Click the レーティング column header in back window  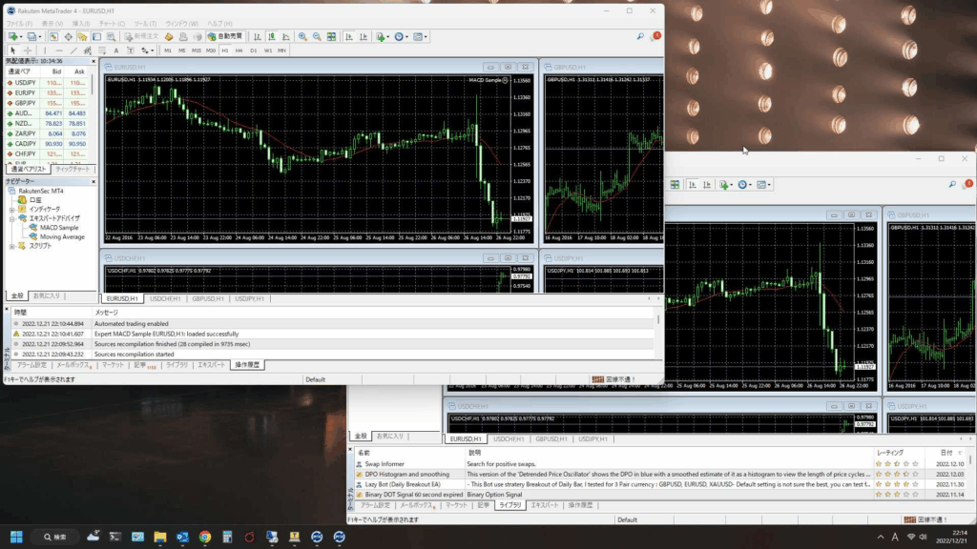pos(890,453)
